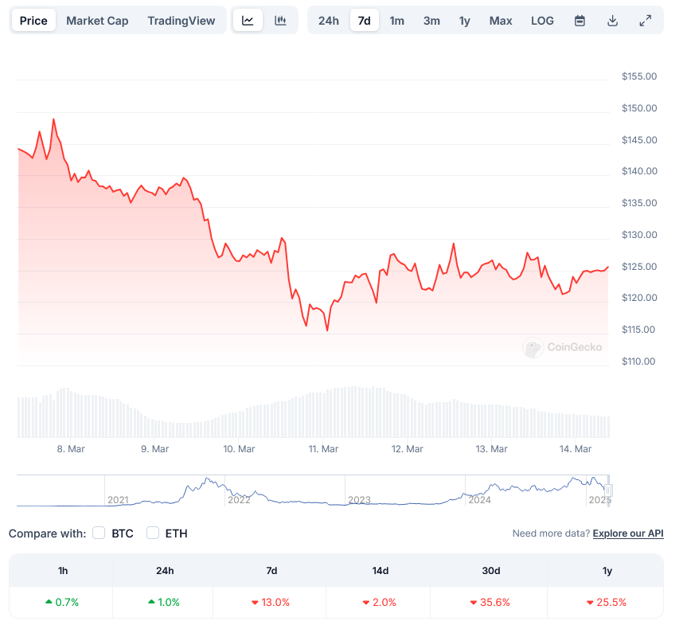The image size is (687, 633).
Task: Toggle LOG scale on chart
Action: point(542,21)
